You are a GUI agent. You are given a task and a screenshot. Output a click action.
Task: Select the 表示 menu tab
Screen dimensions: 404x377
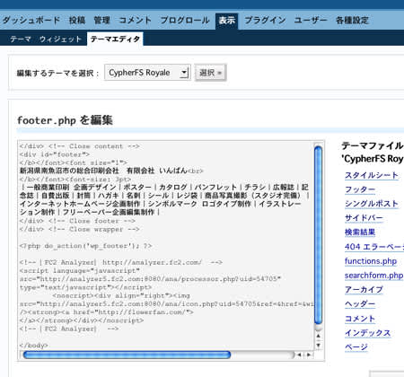tap(227, 21)
